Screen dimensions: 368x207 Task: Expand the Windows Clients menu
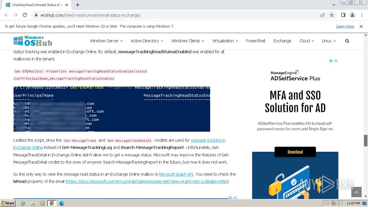(x=187, y=41)
